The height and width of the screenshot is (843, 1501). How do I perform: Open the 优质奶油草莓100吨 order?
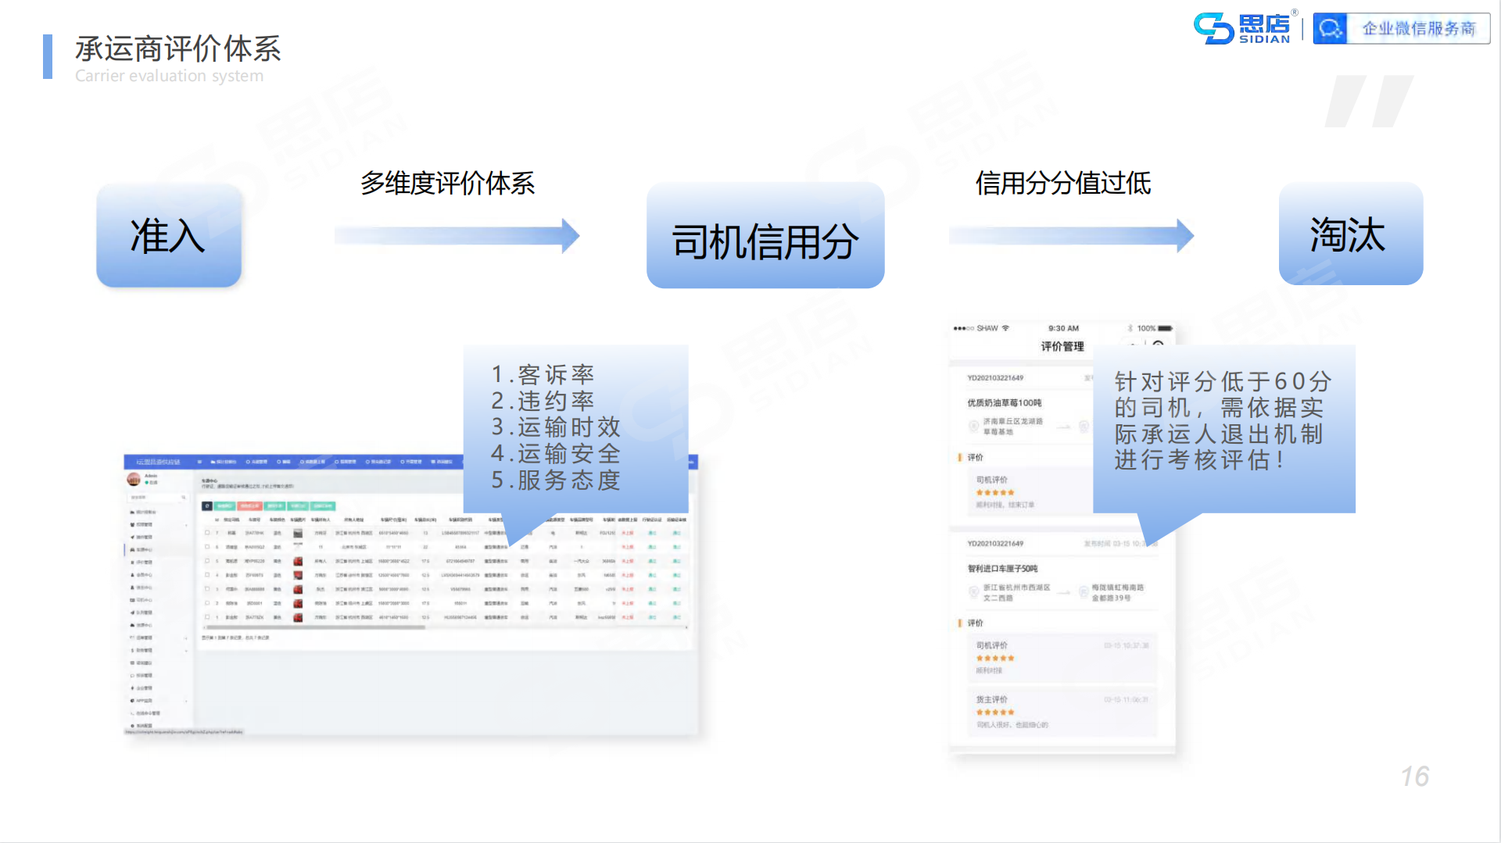pos(1005,403)
